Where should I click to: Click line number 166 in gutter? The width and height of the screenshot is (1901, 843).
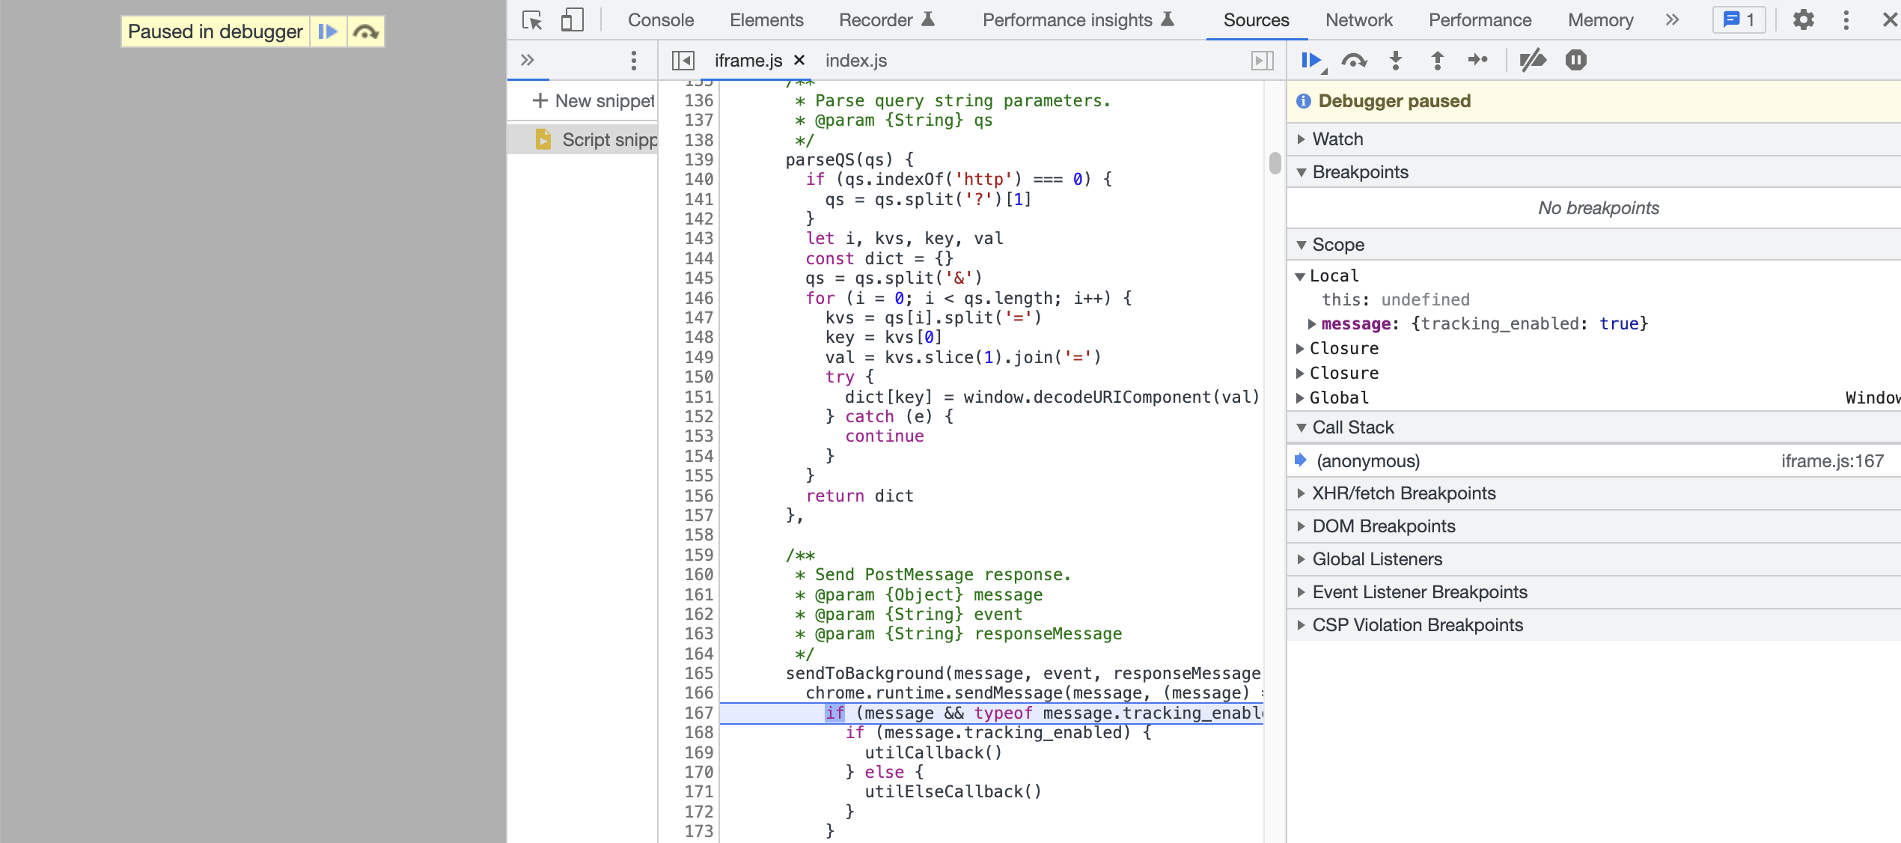point(699,693)
